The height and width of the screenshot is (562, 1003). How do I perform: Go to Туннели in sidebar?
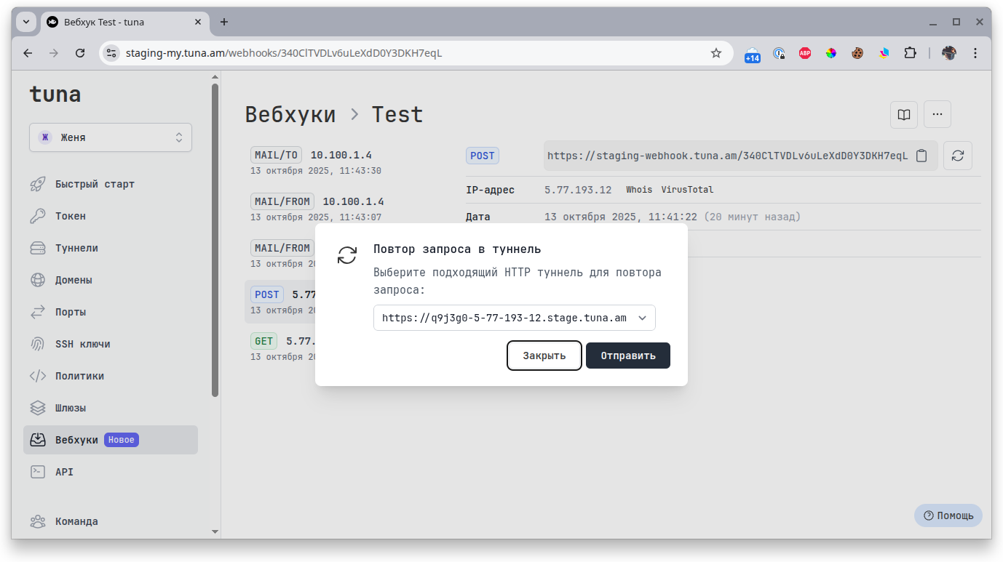coord(76,248)
